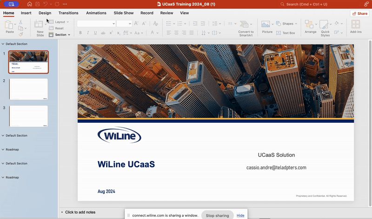Open the View tab

pyautogui.click(x=184, y=13)
